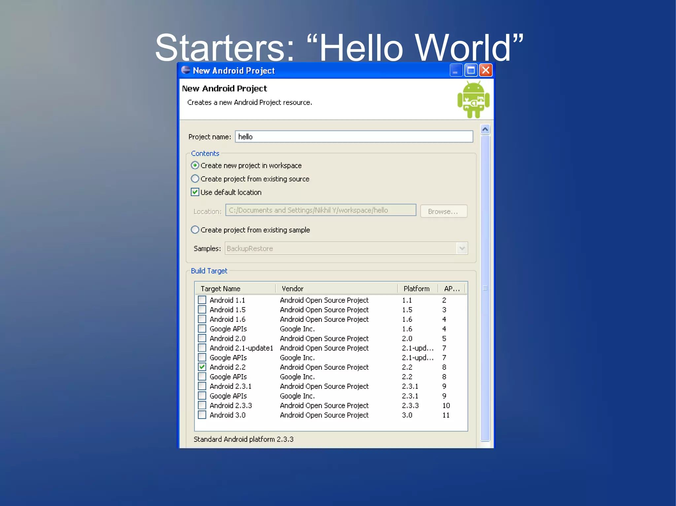
Task: Select the 'Android 2.2' target name
Action: tap(227, 367)
